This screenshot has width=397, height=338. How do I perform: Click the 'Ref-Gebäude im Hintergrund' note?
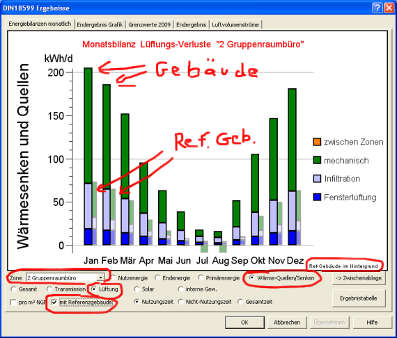[x=343, y=266]
